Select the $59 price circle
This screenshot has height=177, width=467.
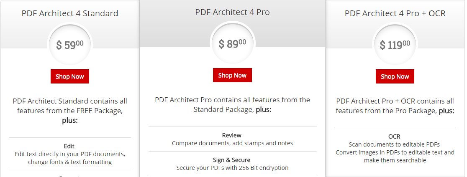[70, 45]
